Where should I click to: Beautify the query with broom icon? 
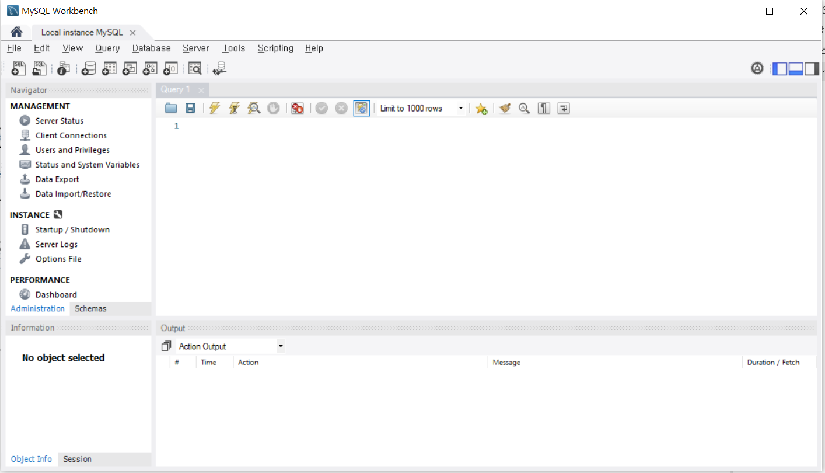tap(505, 108)
